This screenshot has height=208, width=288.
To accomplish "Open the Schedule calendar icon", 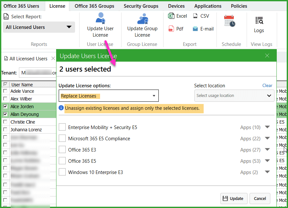I will pyautogui.click(x=230, y=21).
